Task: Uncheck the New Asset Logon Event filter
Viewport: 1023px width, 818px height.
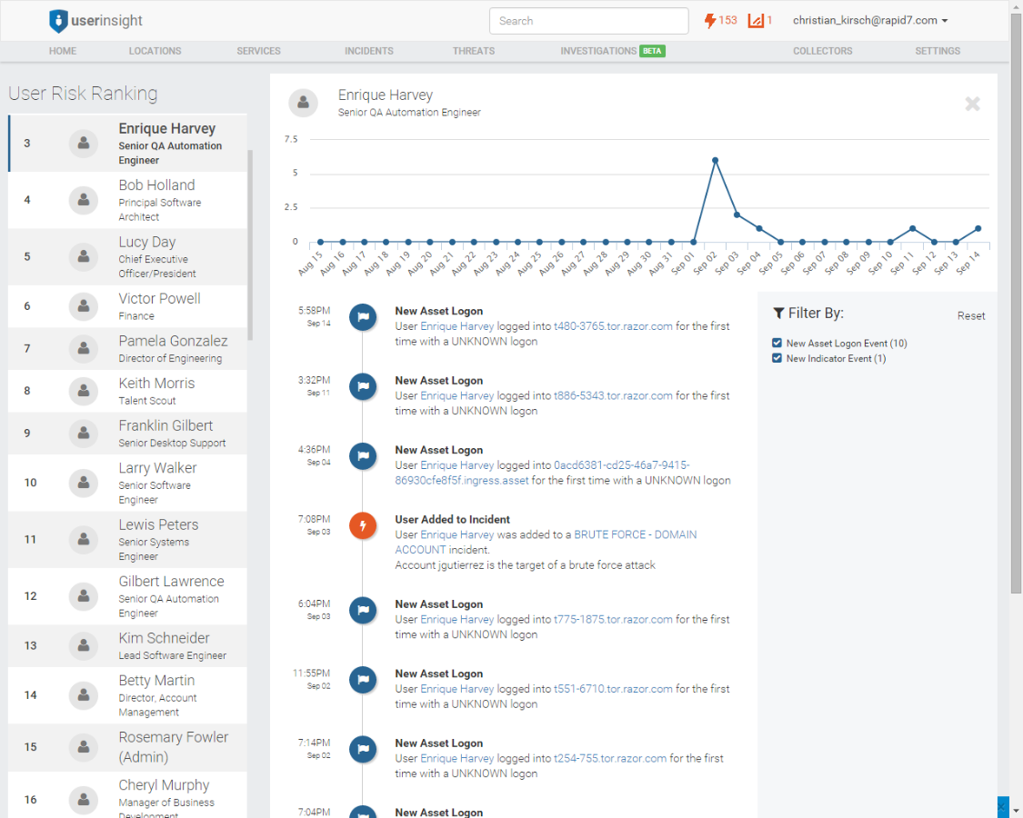Action: click(777, 344)
